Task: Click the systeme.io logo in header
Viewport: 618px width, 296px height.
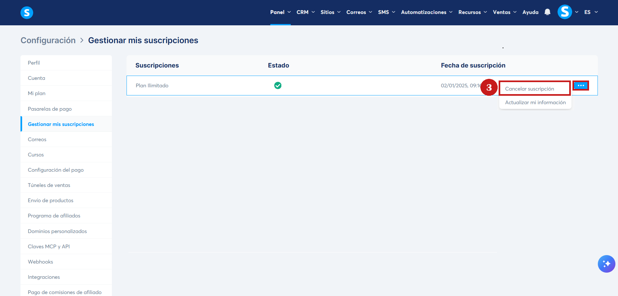Action: [x=27, y=13]
